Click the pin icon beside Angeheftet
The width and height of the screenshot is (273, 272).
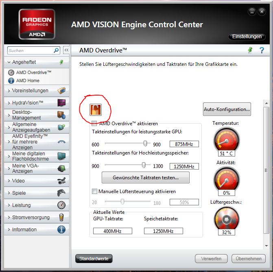point(61,62)
